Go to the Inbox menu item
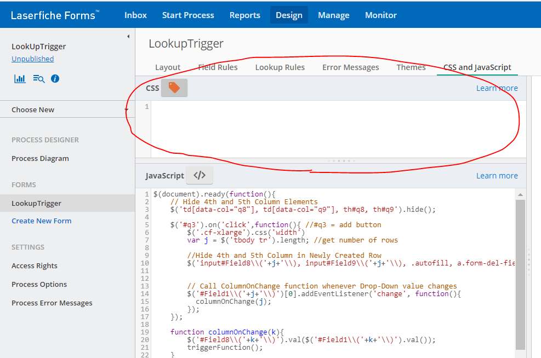Screen dimensions: 541x358 tap(135, 15)
